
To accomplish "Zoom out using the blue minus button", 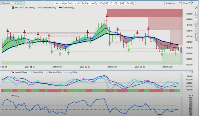I will coord(23,3).
